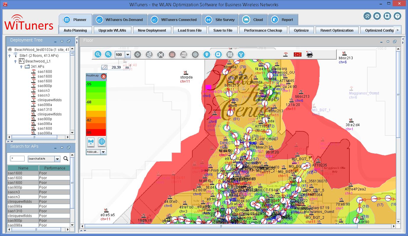Zoom in on the floor map
The height and width of the screenshot is (236, 408).
(108, 54)
